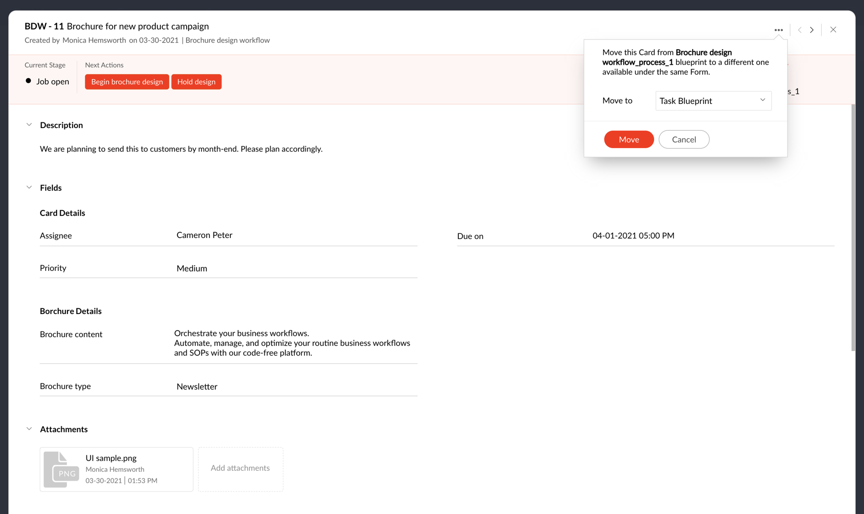
Task: Click the Due on date value
Action: (633, 235)
